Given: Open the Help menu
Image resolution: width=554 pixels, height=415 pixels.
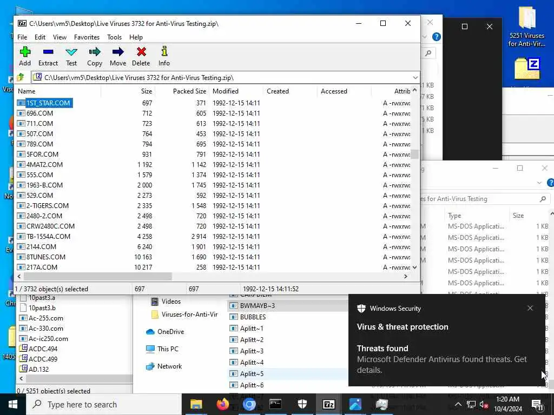Looking at the screenshot, I should pos(136,37).
